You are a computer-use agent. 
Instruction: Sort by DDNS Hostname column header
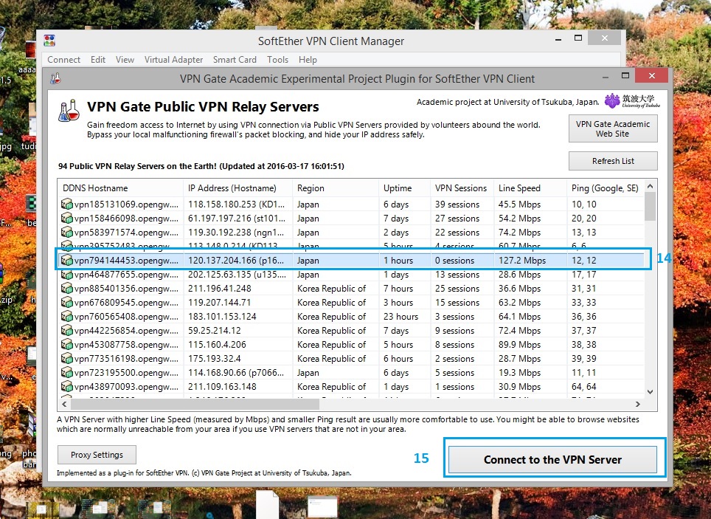[120, 188]
